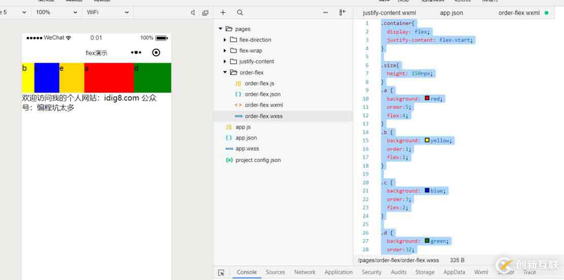Select app.js in file tree
The height and width of the screenshot is (280, 564).
pyautogui.click(x=283, y=127)
